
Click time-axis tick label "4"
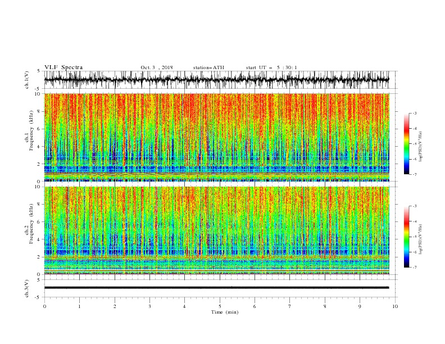(184, 306)
